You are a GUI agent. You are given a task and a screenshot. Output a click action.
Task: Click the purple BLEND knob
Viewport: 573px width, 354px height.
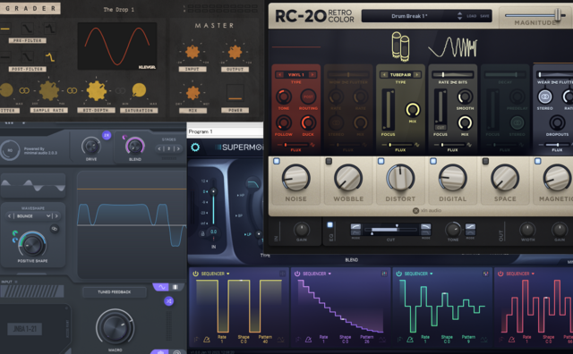coord(135,147)
